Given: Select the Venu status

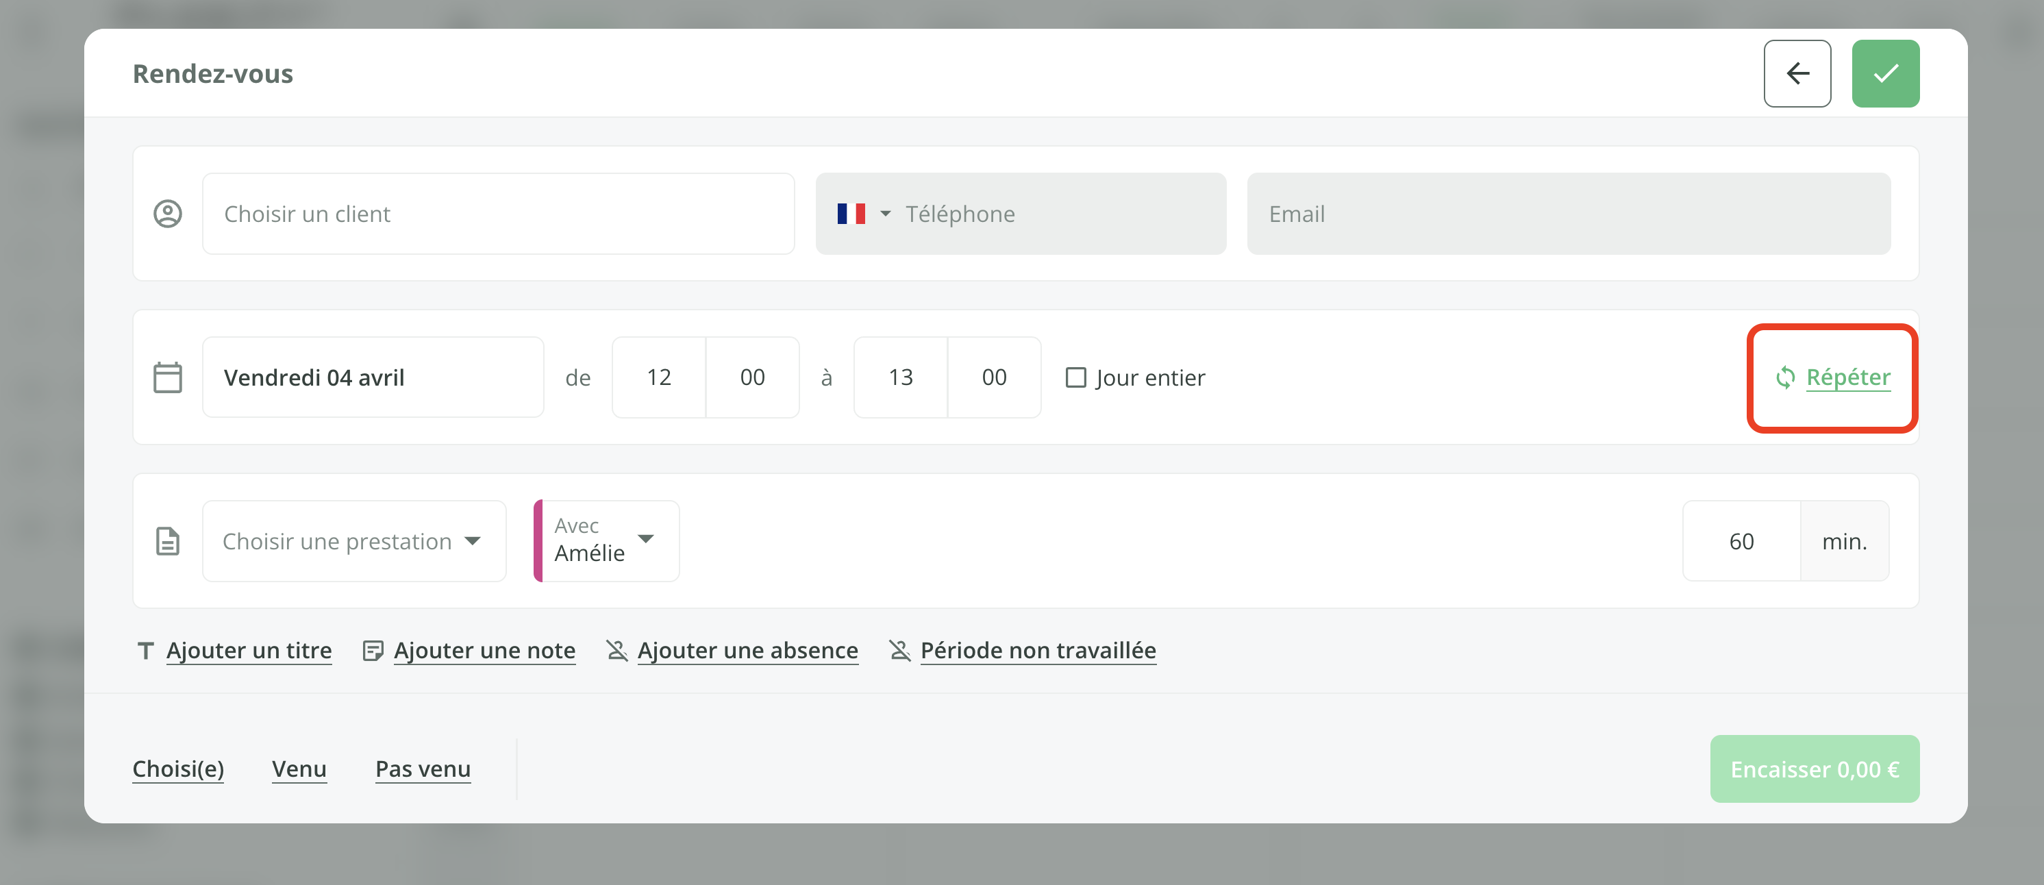Looking at the screenshot, I should 299,769.
